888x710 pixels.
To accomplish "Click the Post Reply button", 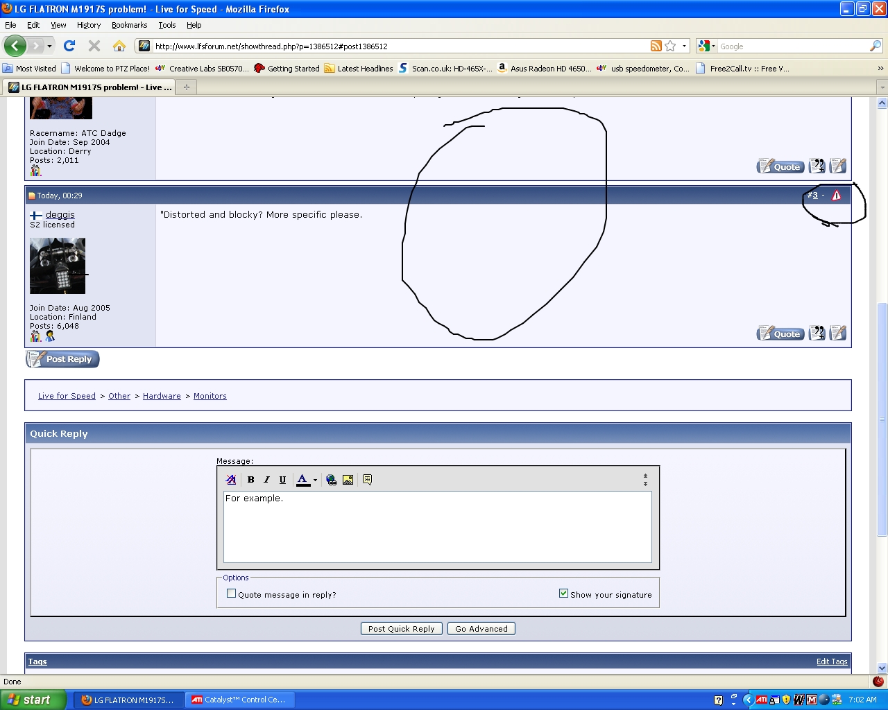I will (63, 359).
